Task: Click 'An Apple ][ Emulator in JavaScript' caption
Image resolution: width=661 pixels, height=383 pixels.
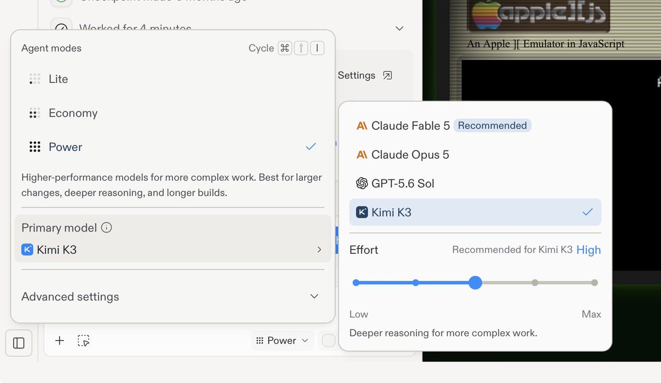Action: (546, 44)
